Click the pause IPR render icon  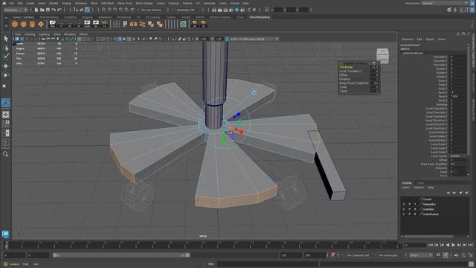254,10
